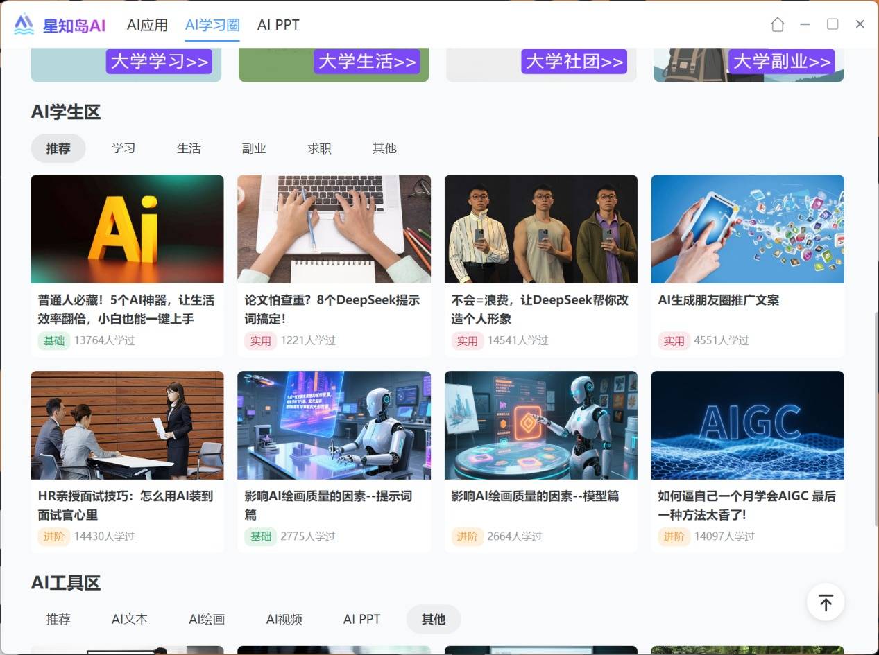Switch to the AI PPT top tab

click(278, 25)
